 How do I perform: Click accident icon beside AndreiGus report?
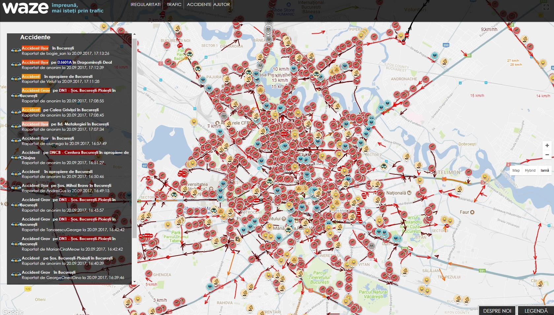[x=16, y=188]
